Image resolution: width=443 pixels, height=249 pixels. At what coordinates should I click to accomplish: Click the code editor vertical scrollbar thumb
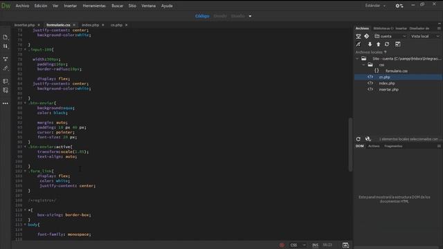pos(350,145)
